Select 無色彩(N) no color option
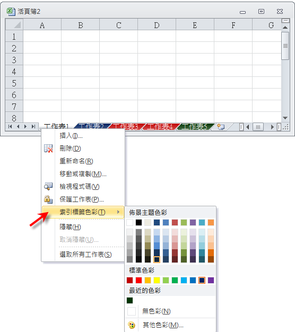This screenshot has height=332, width=295. 157,311
